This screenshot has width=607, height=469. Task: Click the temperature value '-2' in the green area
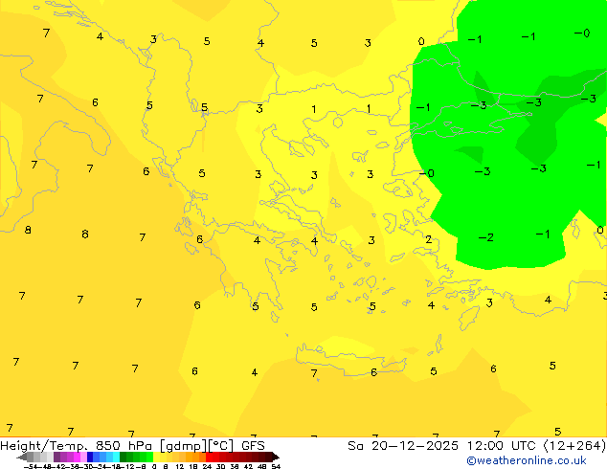pos(485,237)
